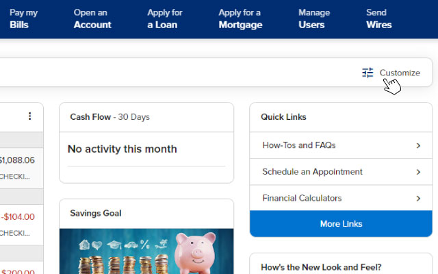The height and width of the screenshot is (274, 438).
Task: Open the three-dot account options menu
Action: click(29, 116)
